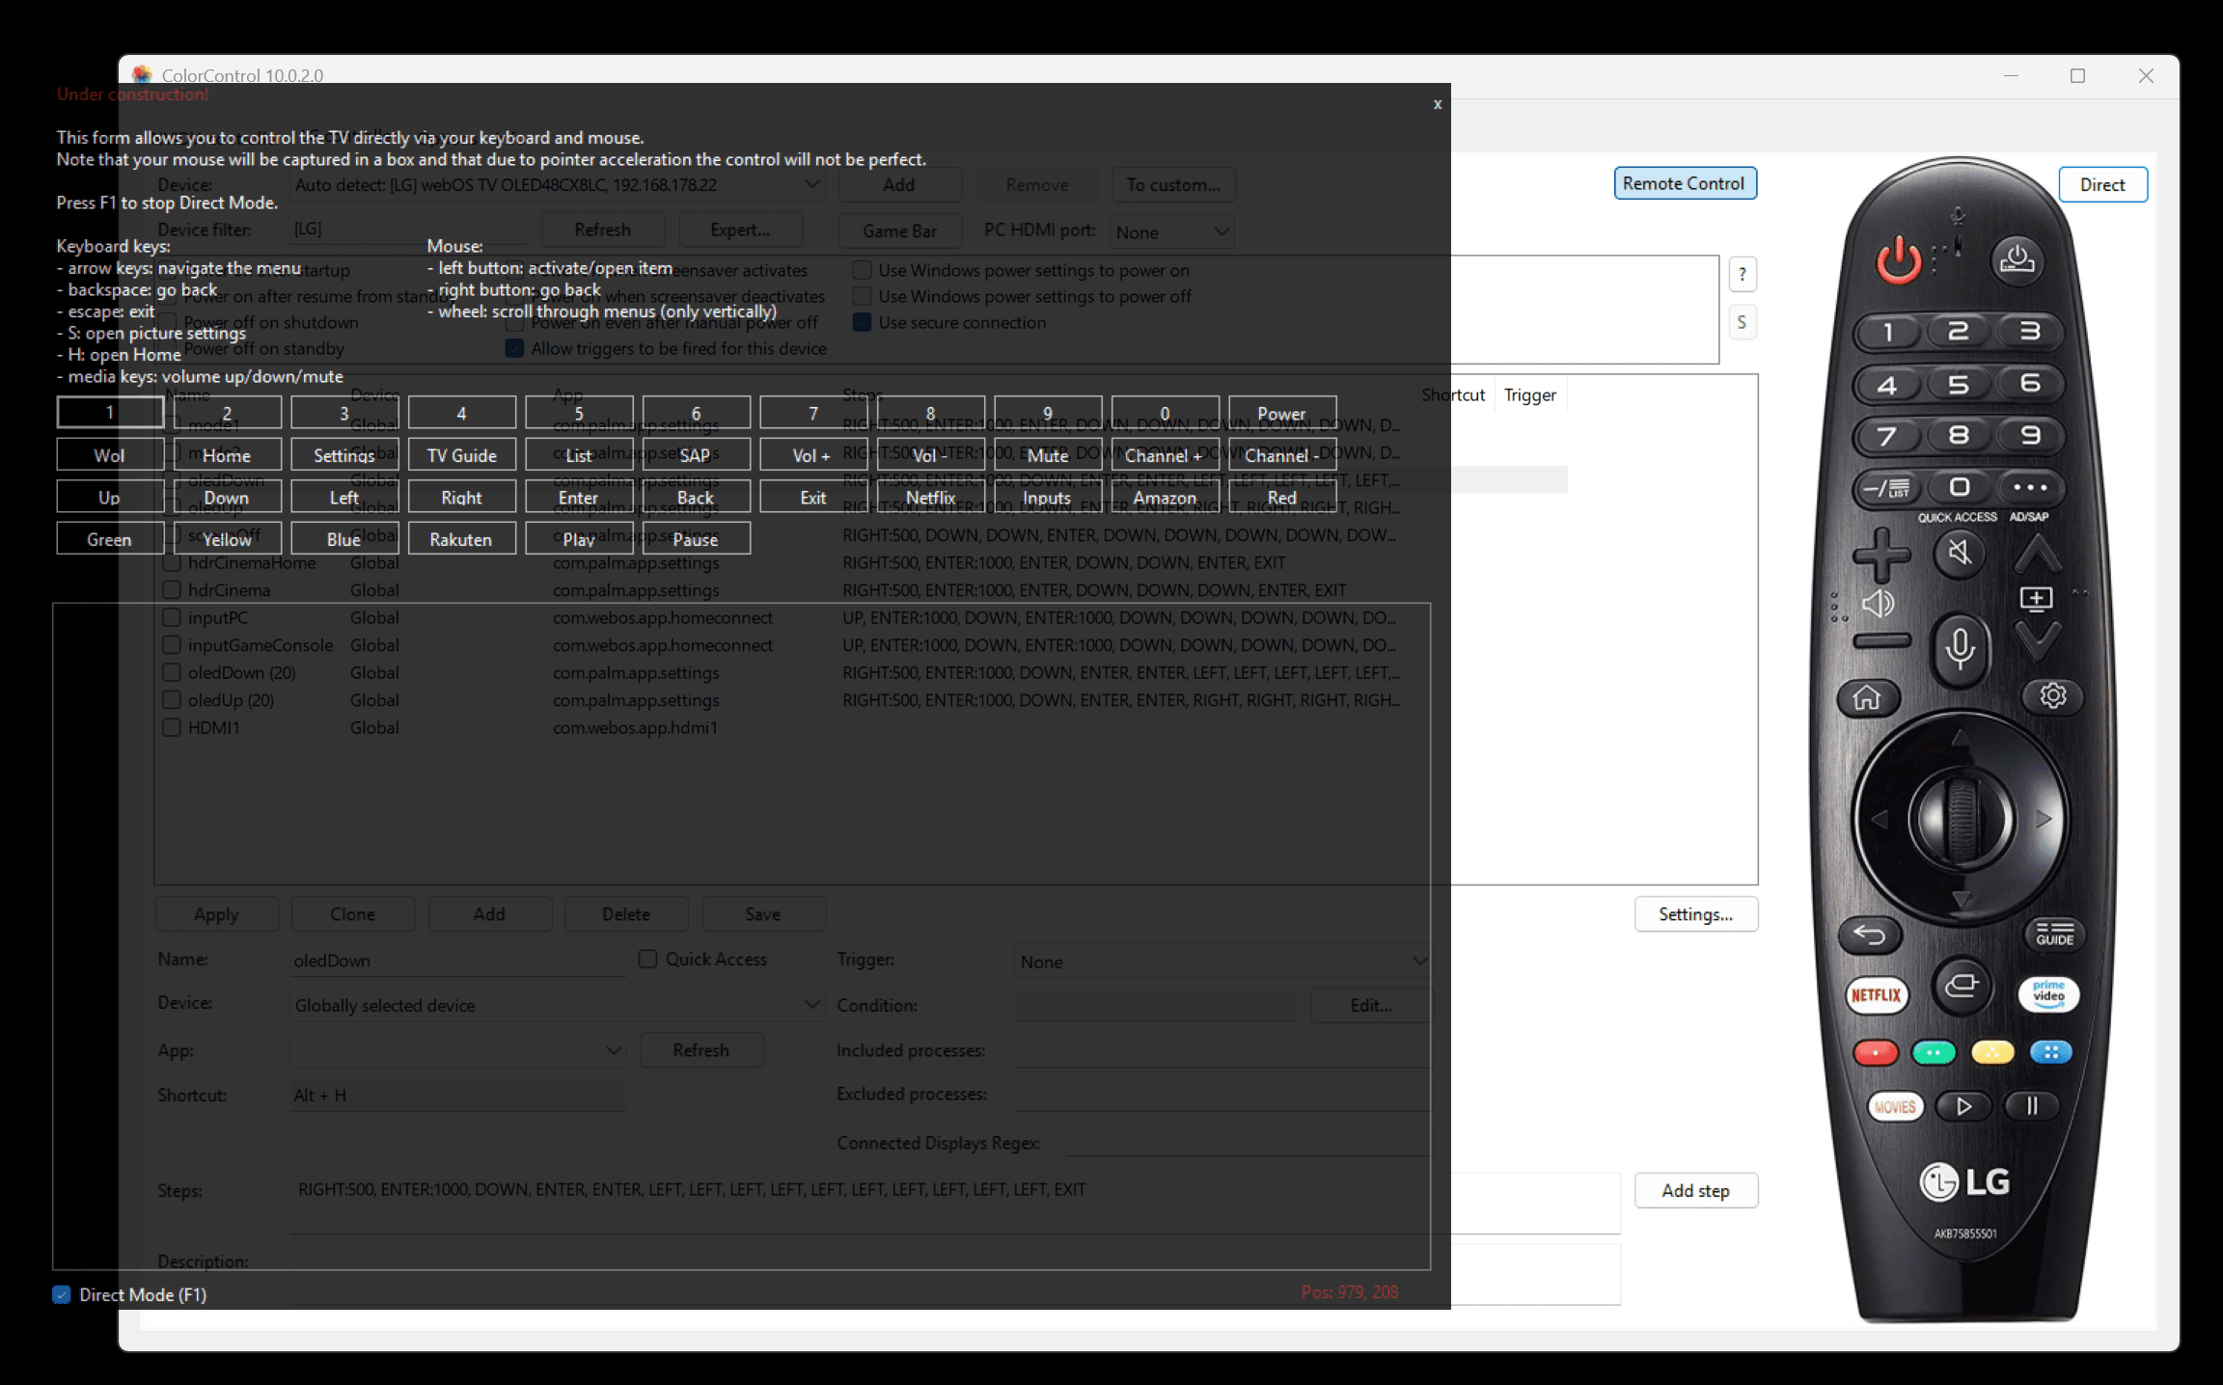This screenshot has width=2223, height=1385.
Task: Select the Trigger column header
Action: (1529, 394)
